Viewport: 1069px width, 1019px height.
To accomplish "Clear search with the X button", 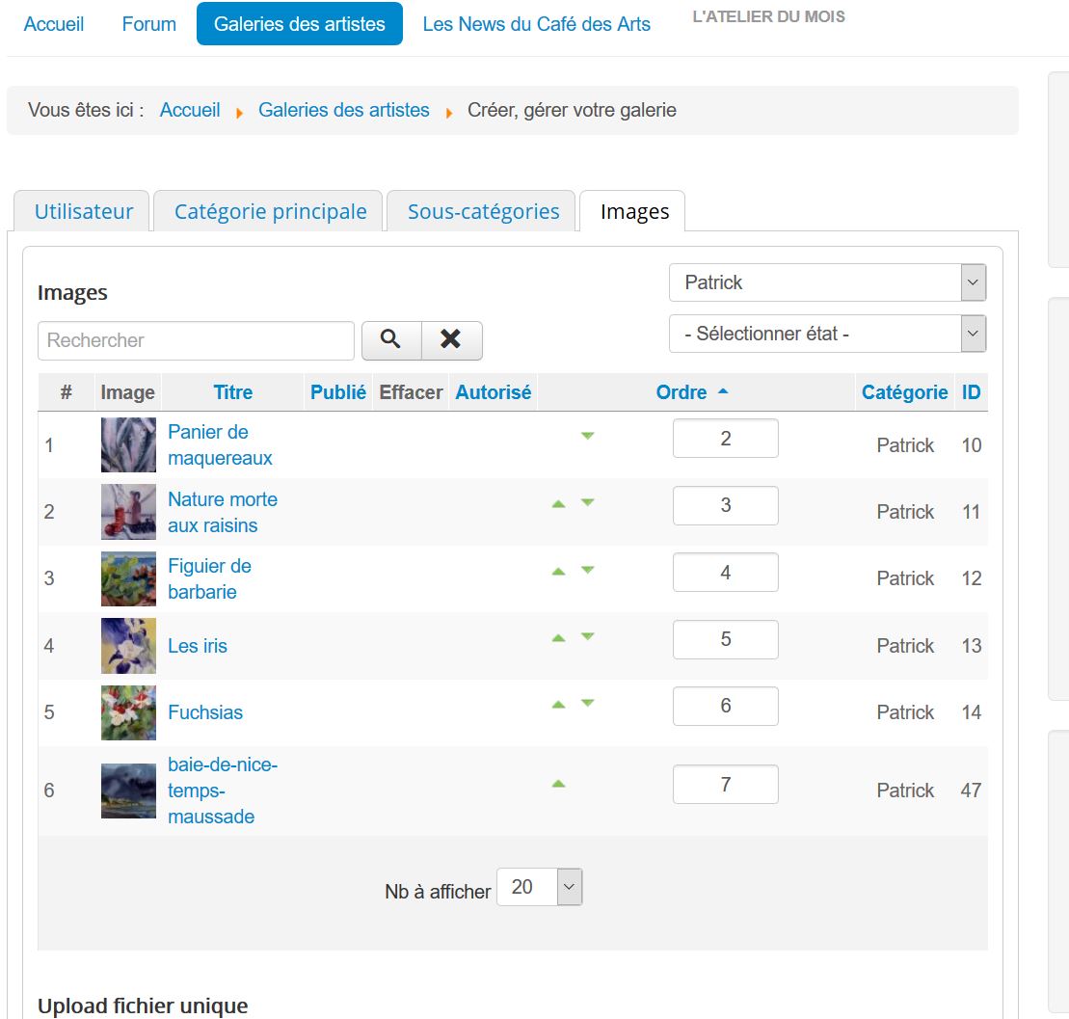I will [451, 340].
